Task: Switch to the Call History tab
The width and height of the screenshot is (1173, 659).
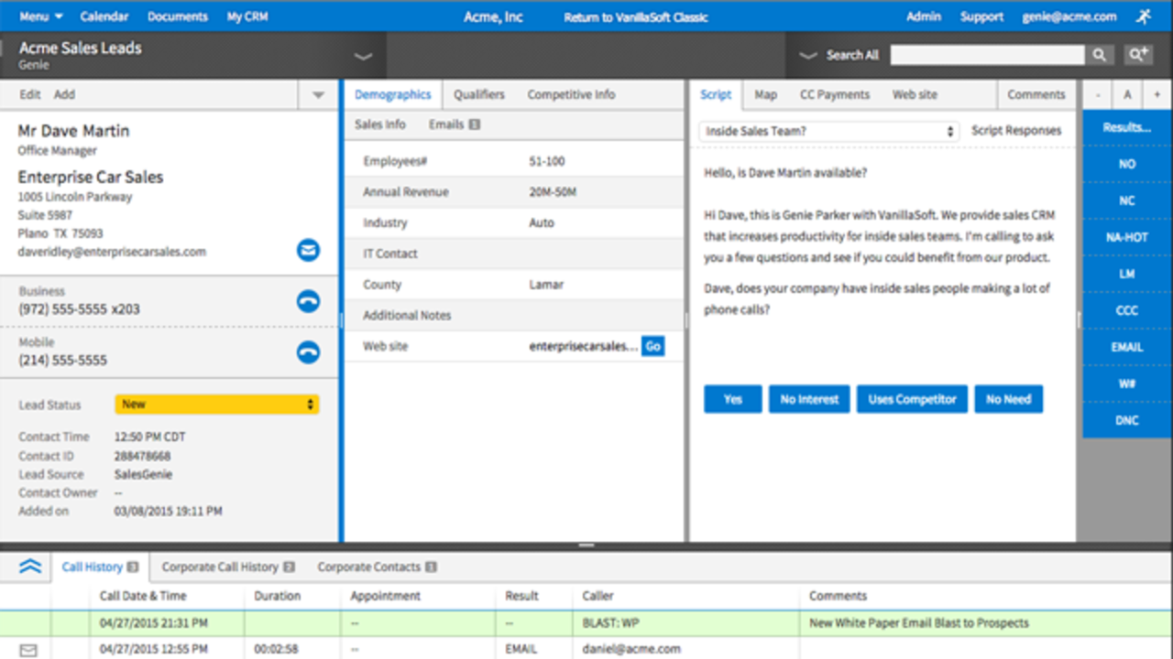Action: pyautogui.click(x=100, y=567)
